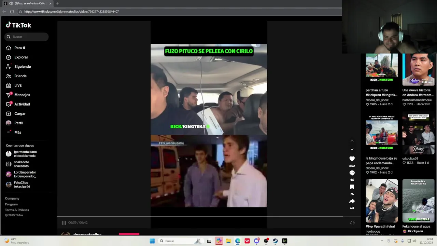Click the browser reload button
Viewport: 437px width, 246px height.
coord(12,12)
